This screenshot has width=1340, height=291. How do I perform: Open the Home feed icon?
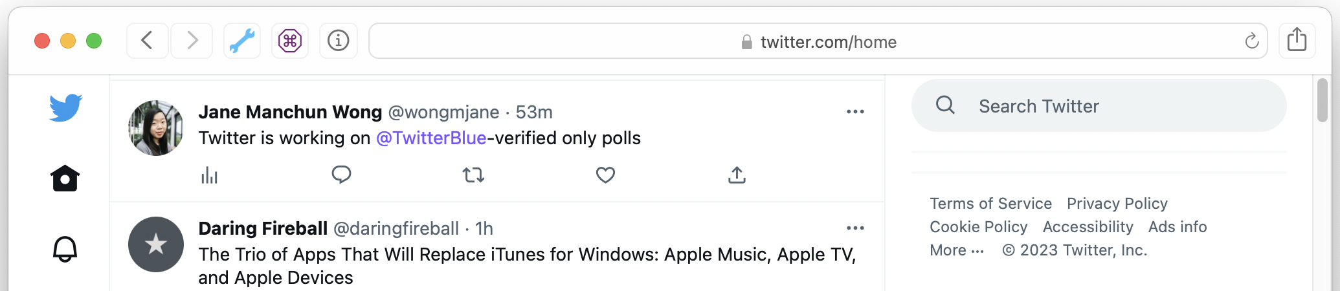coord(65,178)
